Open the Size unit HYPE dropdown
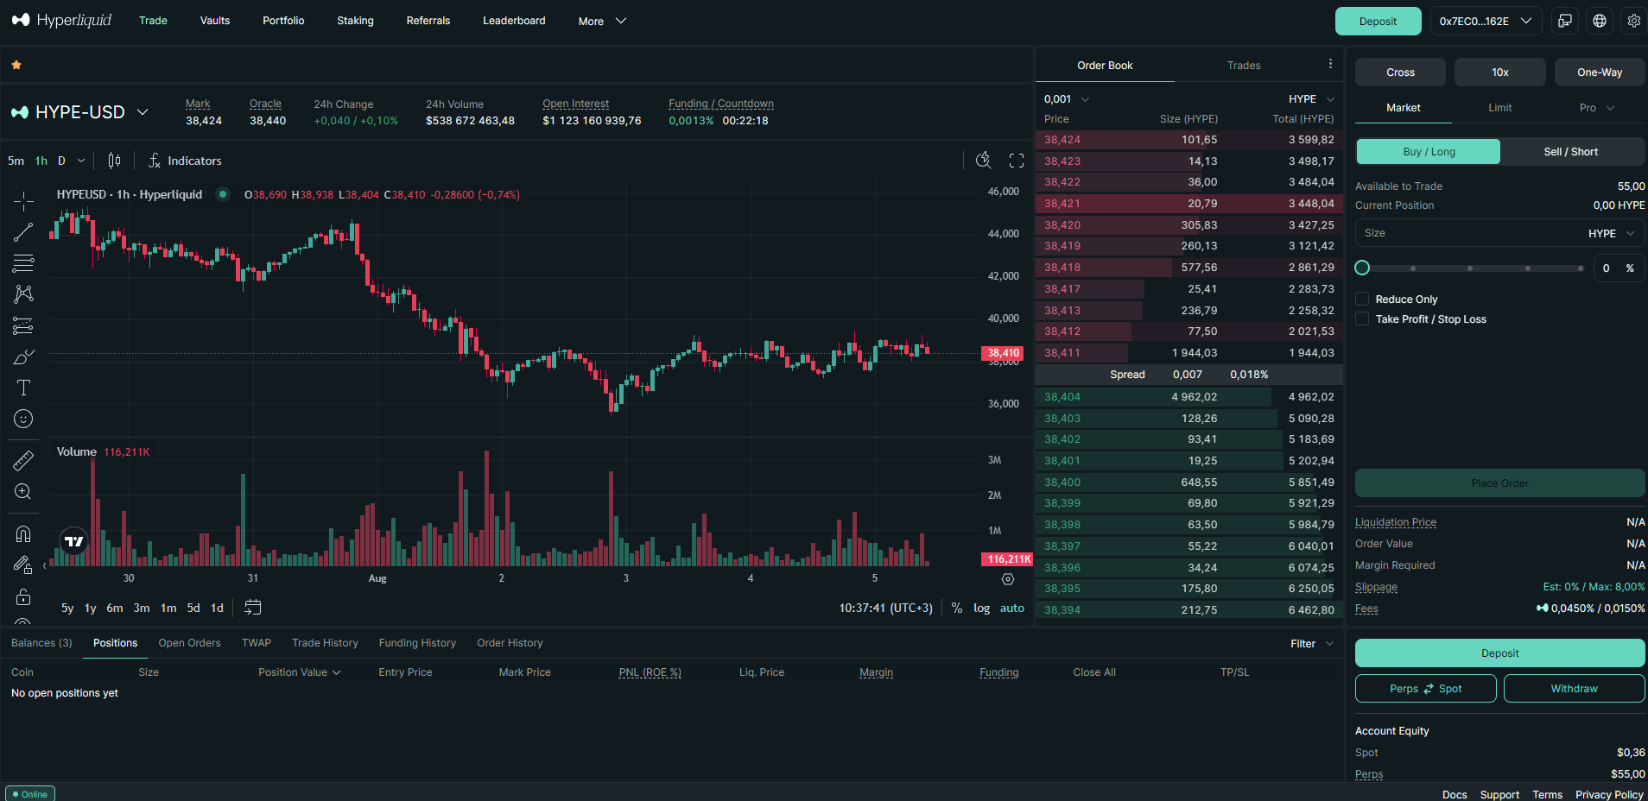 tap(1612, 233)
